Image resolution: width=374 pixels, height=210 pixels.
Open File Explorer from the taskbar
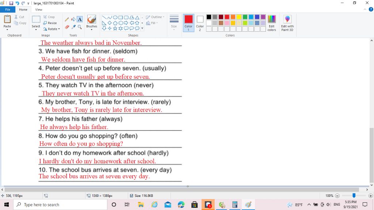click(x=141, y=205)
